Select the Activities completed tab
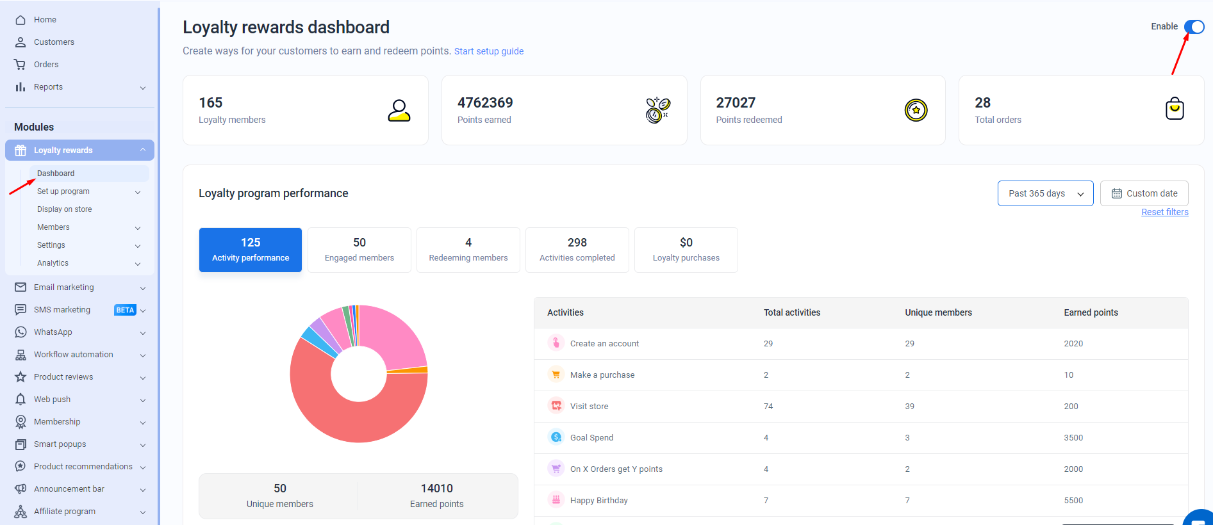This screenshot has height=525, width=1213. coord(577,250)
